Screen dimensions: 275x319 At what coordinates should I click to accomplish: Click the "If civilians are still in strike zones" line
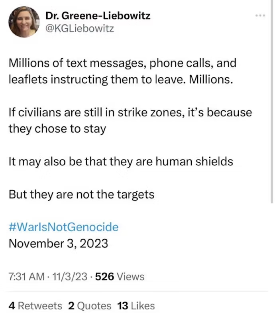click(130, 112)
